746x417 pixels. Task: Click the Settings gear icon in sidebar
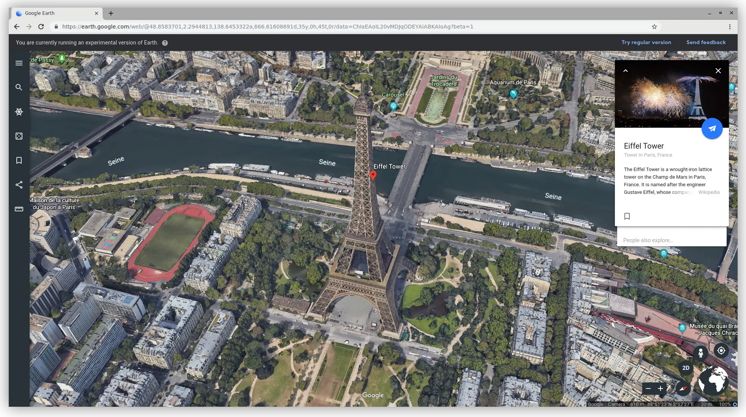[19, 112]
